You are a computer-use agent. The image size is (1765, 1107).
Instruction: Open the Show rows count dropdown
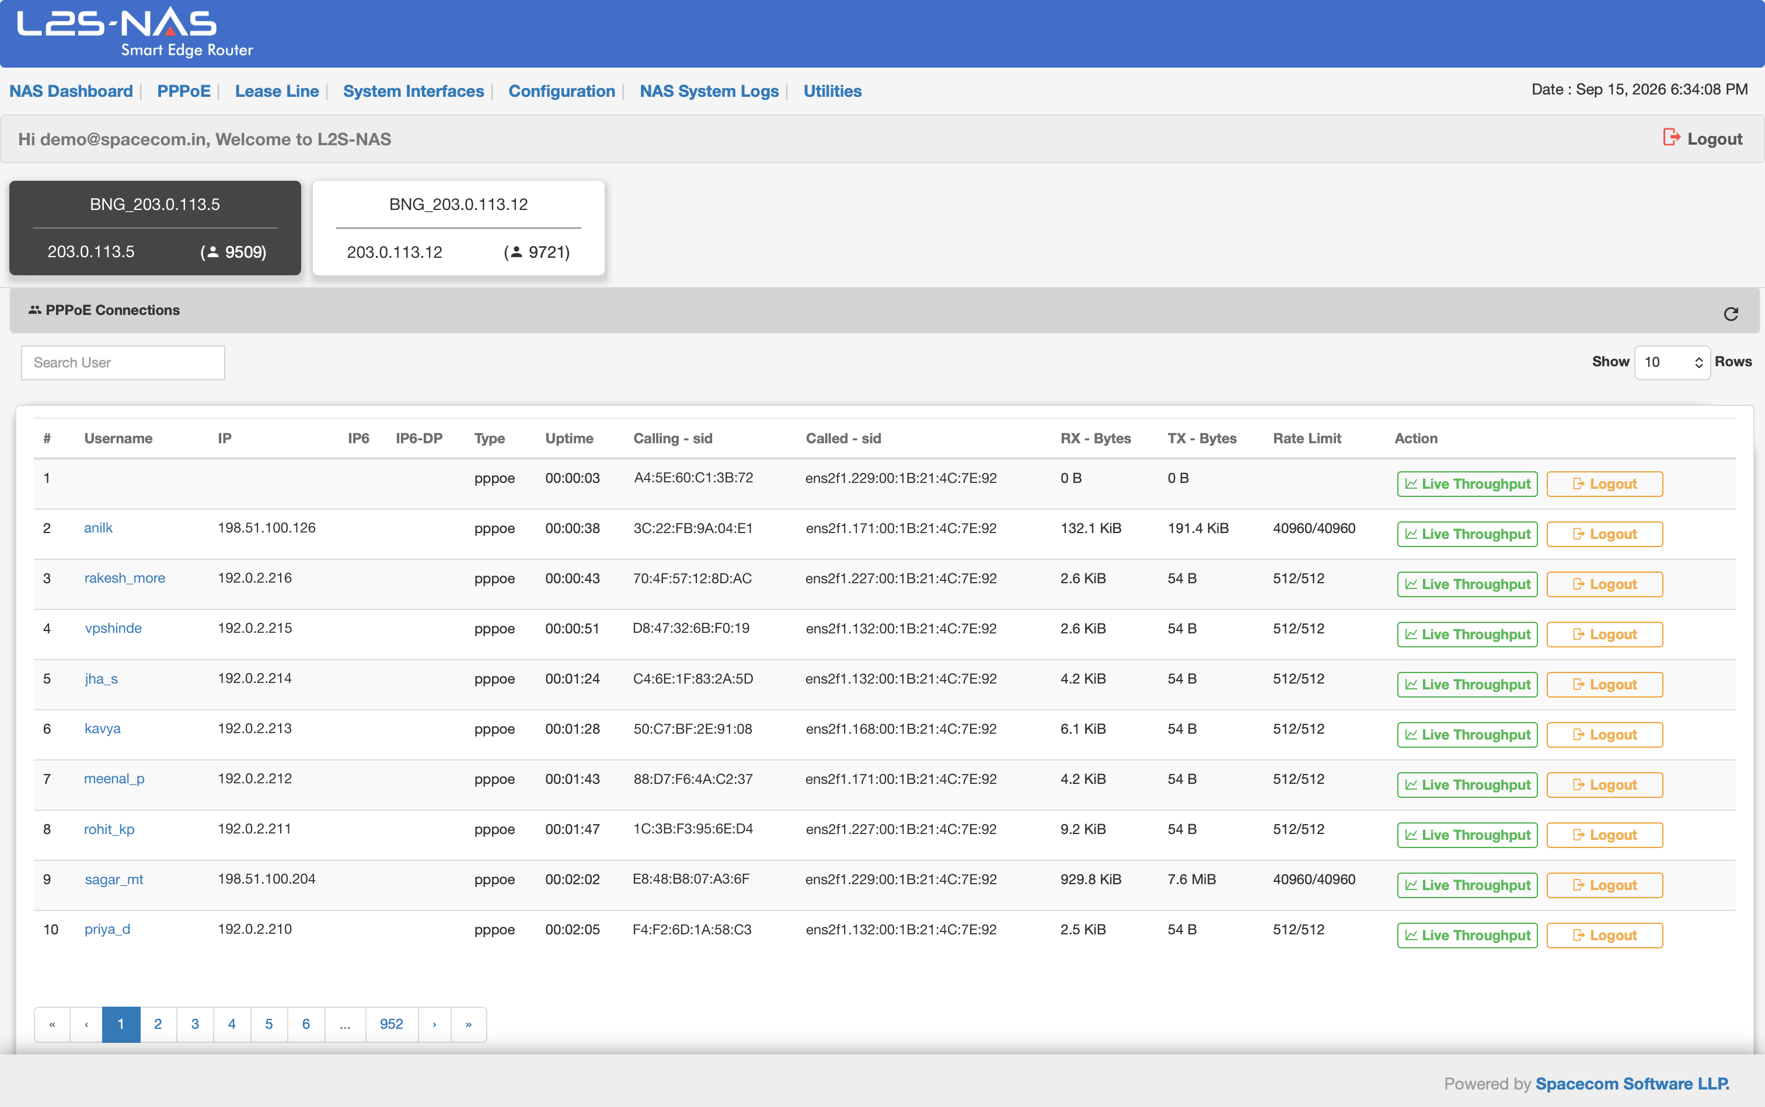pos(1672,362)
